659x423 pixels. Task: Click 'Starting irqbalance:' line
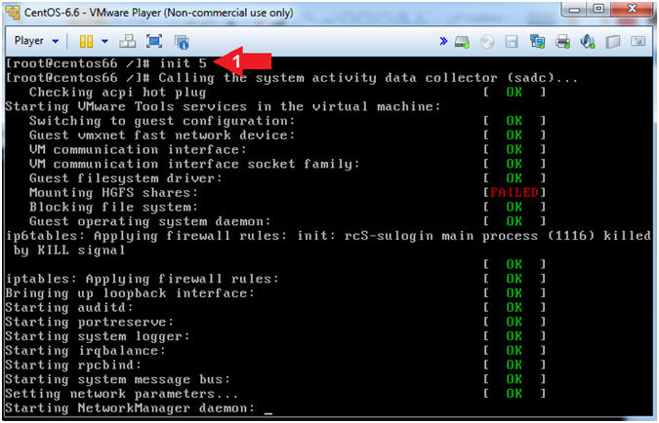click(85, 351)
